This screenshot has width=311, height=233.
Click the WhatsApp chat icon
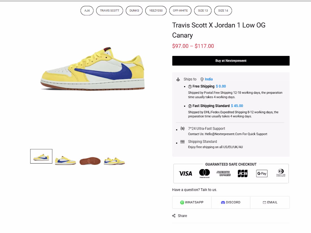click(182, 202)
